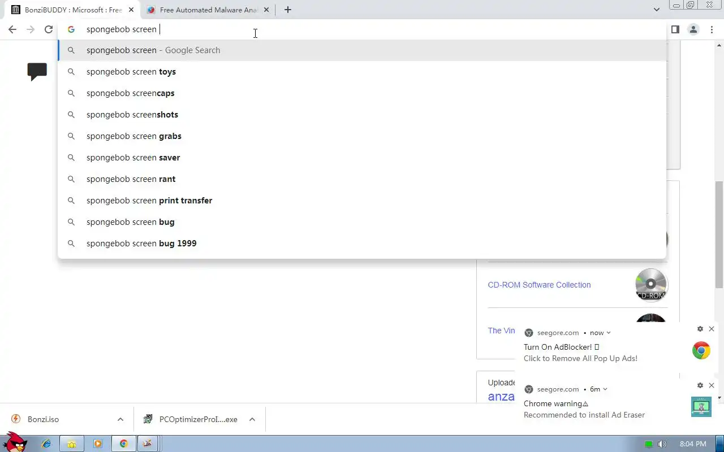This screenshot has height=452, width=724.
Task: Dismiss the Turn On AdBlocker notification
Action: tap(712, 329)
